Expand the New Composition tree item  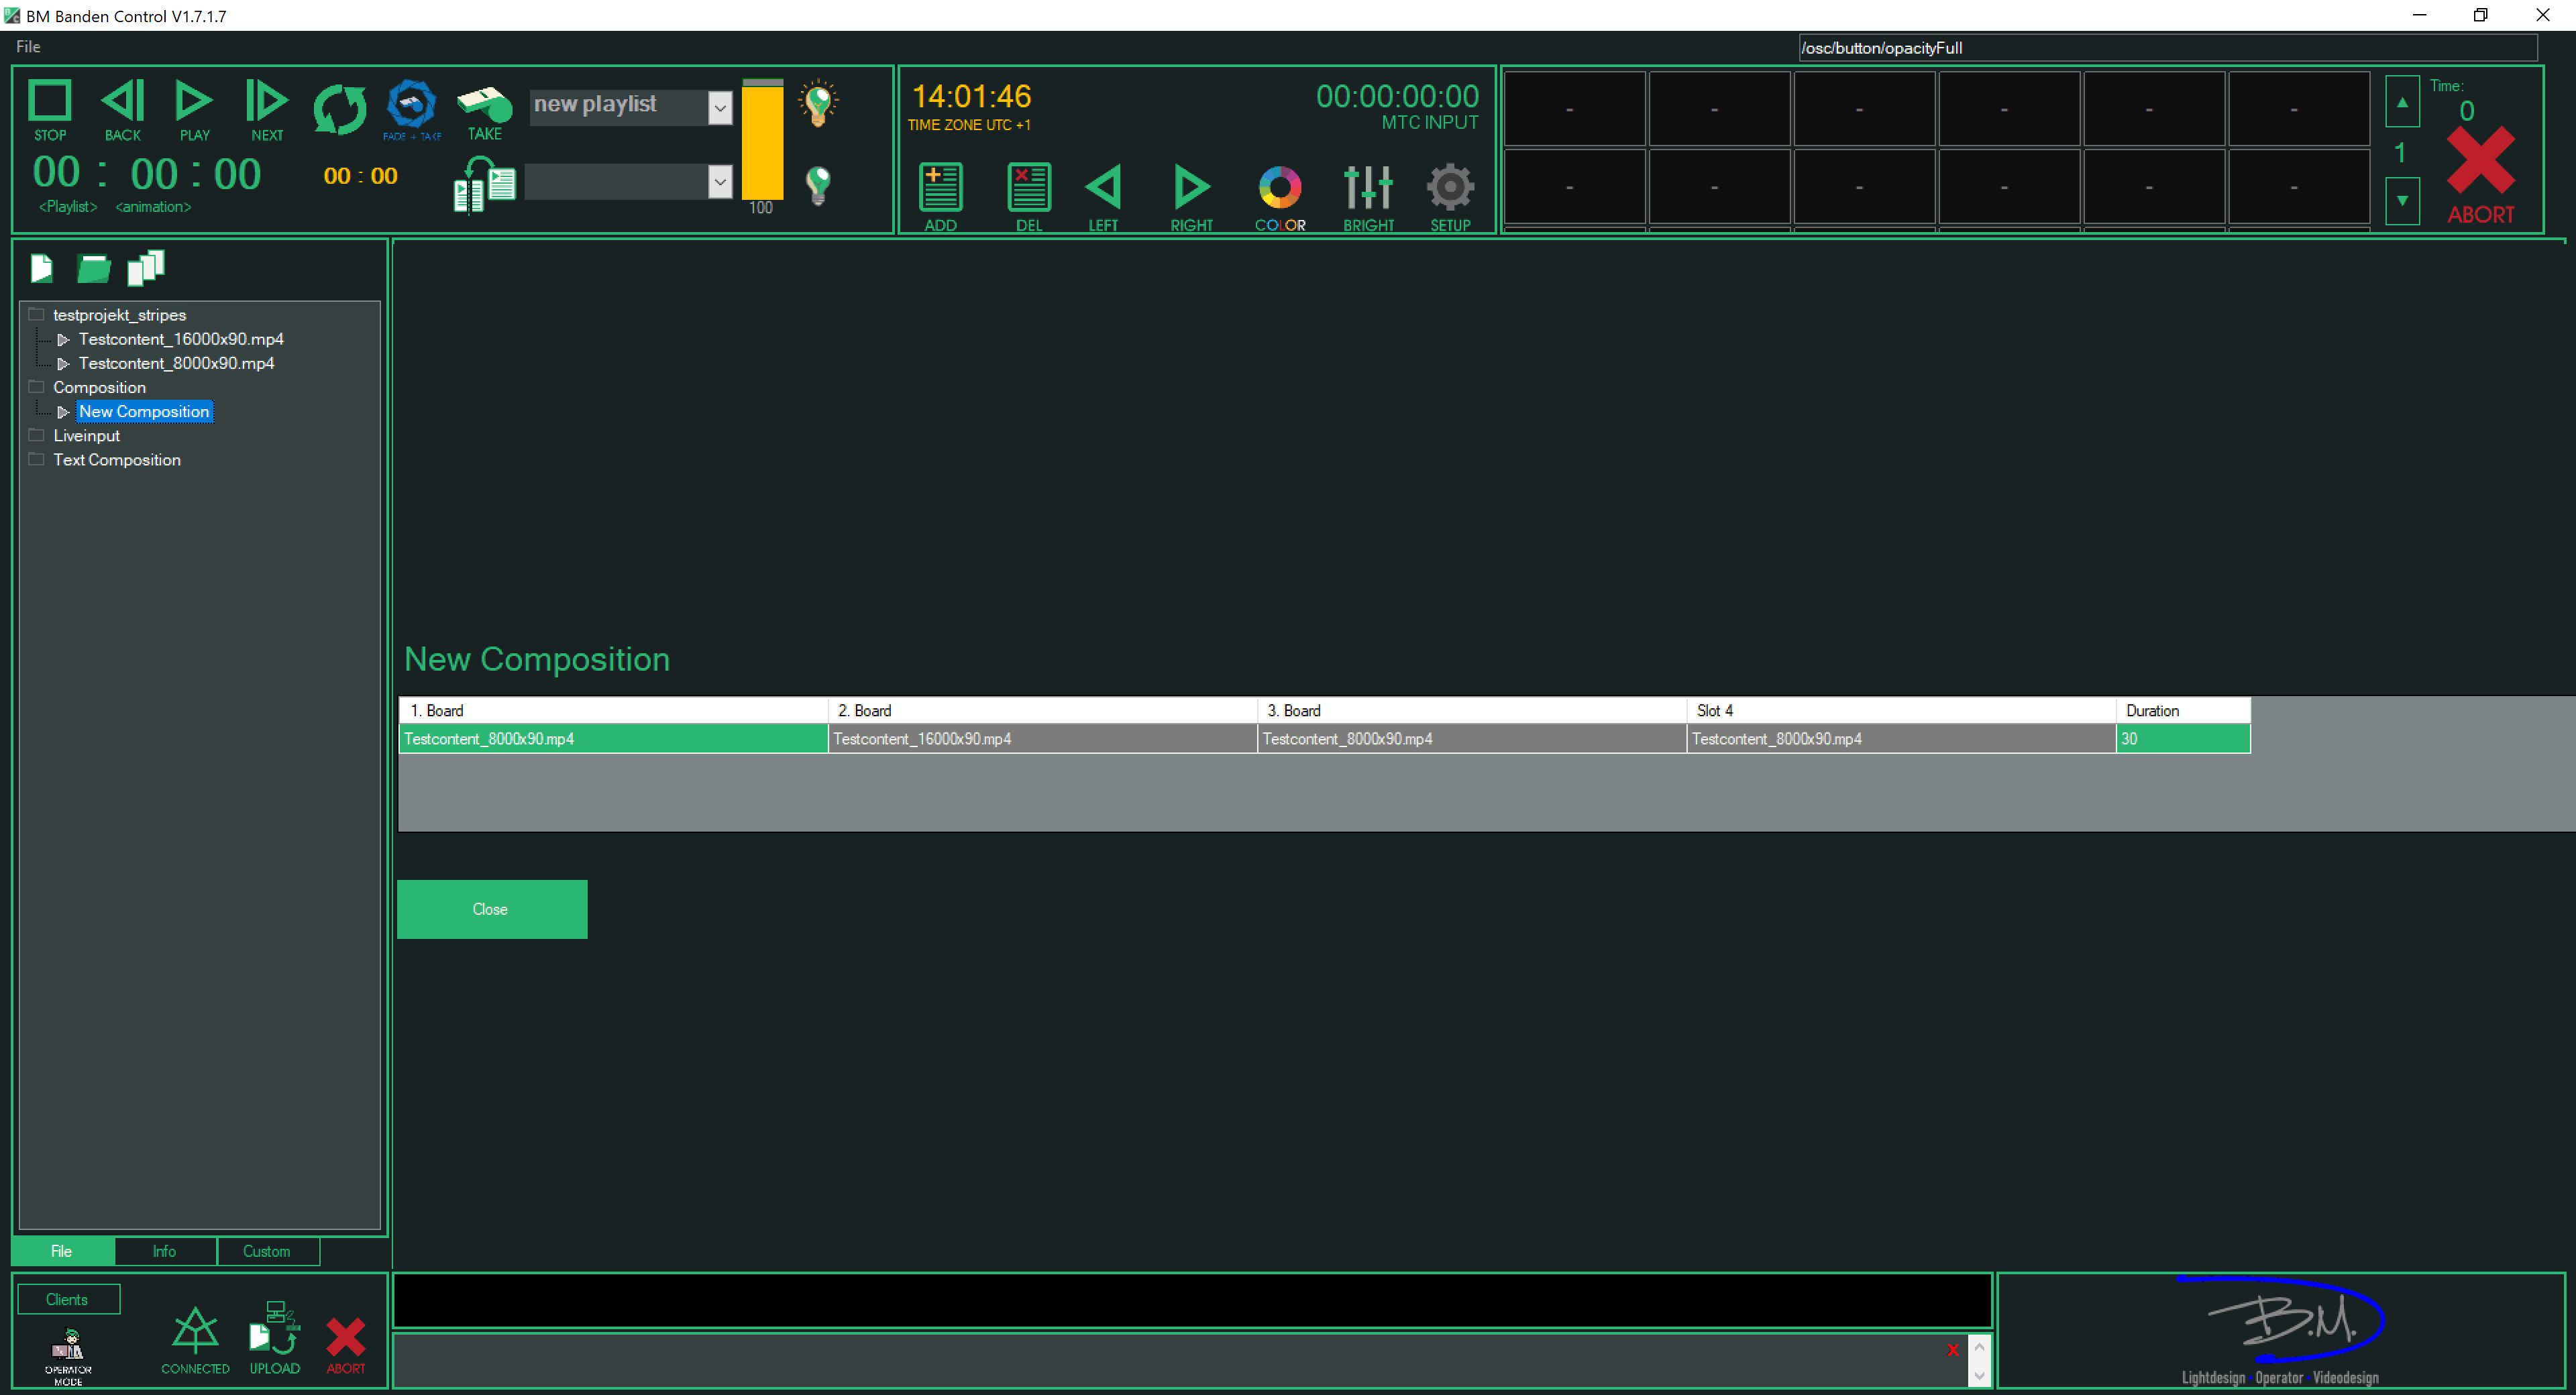pos(63,412)
